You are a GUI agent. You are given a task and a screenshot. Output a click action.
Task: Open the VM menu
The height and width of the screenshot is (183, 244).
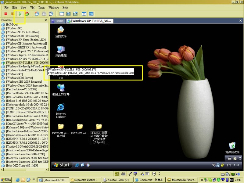click(32, 8)
